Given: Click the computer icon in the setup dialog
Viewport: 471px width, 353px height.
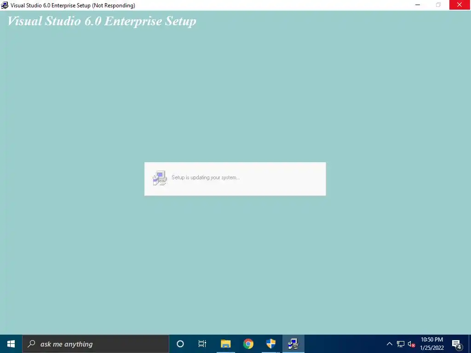Looking at the screenshot, I should pyautogui.click(x=160, y=178).
